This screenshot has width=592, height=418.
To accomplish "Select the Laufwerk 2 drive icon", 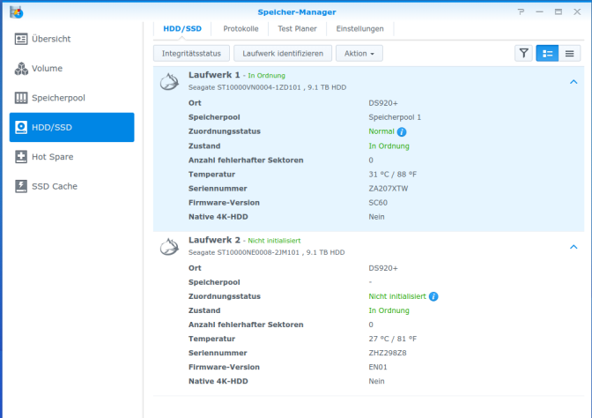I will (169, 247).
